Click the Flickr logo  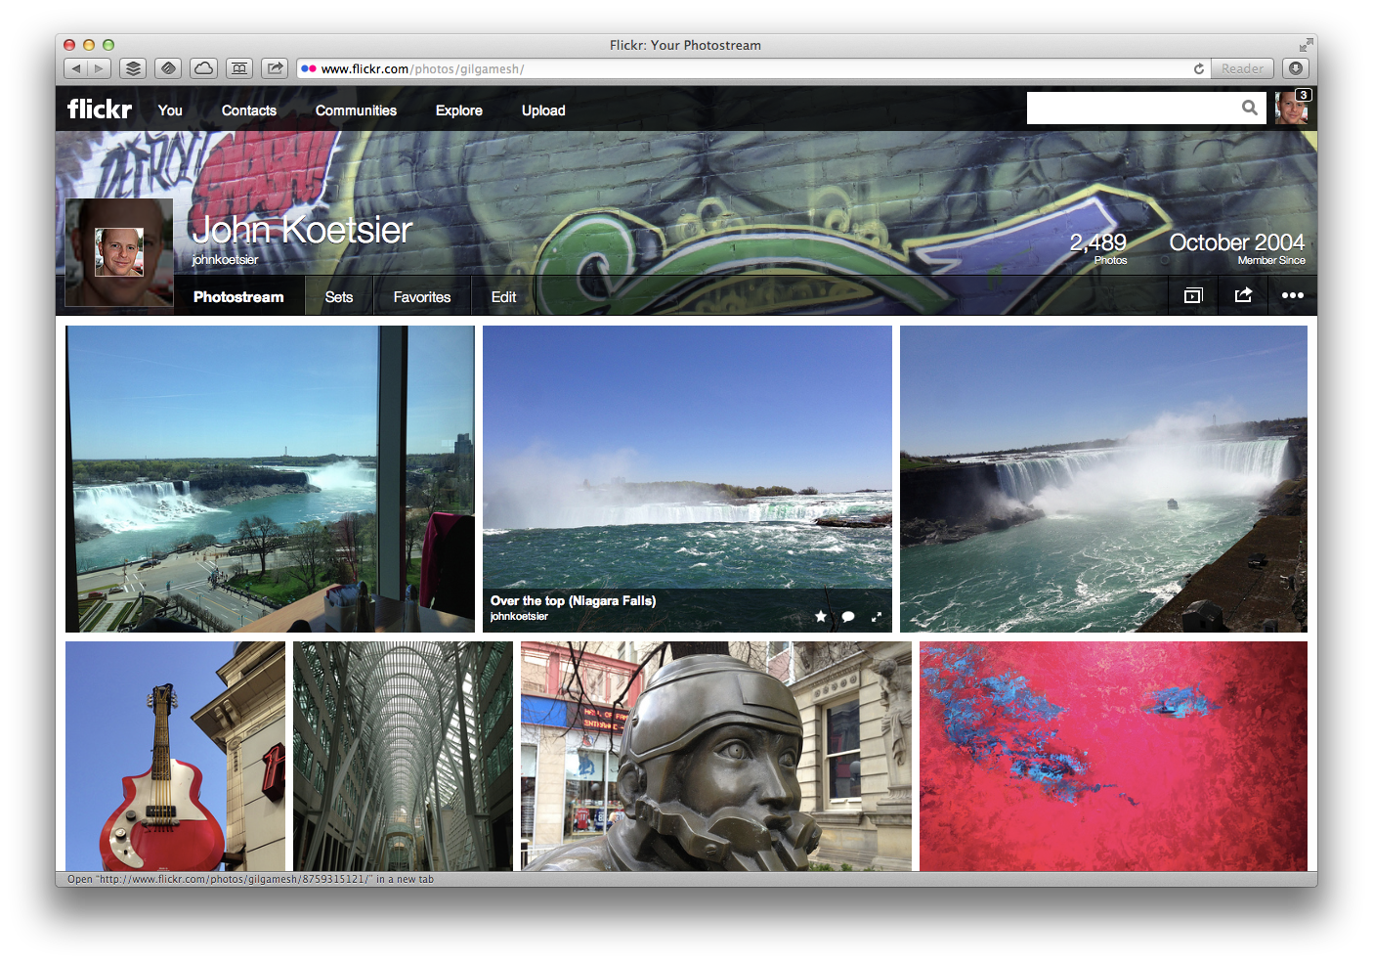coord(100,110)
